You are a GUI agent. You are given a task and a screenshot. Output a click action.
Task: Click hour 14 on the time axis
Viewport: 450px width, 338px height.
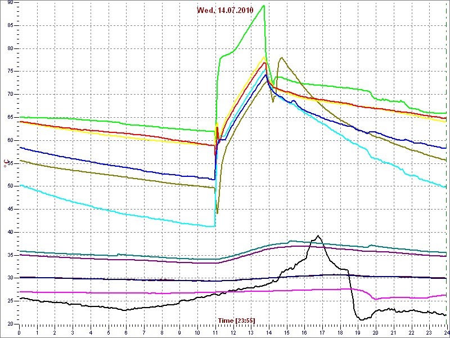coord(268,332)
